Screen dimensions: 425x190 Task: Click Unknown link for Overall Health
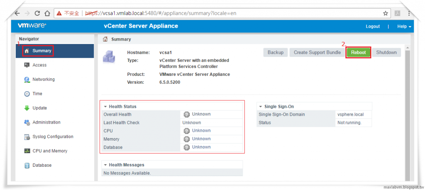pyautogui.click(x=201, y=114)
